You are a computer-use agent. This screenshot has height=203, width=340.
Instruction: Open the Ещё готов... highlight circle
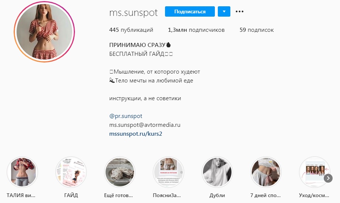120,172
